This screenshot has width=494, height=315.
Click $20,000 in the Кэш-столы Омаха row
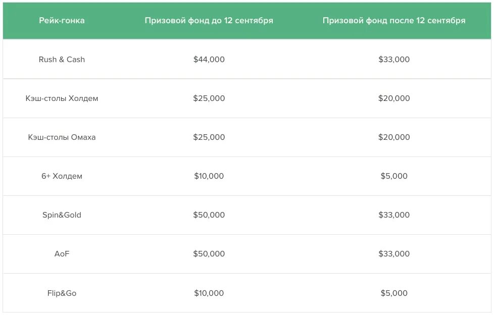[394, 137]
